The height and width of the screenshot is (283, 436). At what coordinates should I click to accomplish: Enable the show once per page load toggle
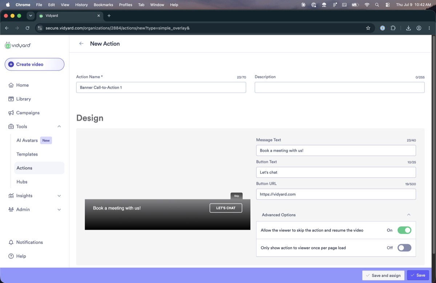click(x=404, y=248)
